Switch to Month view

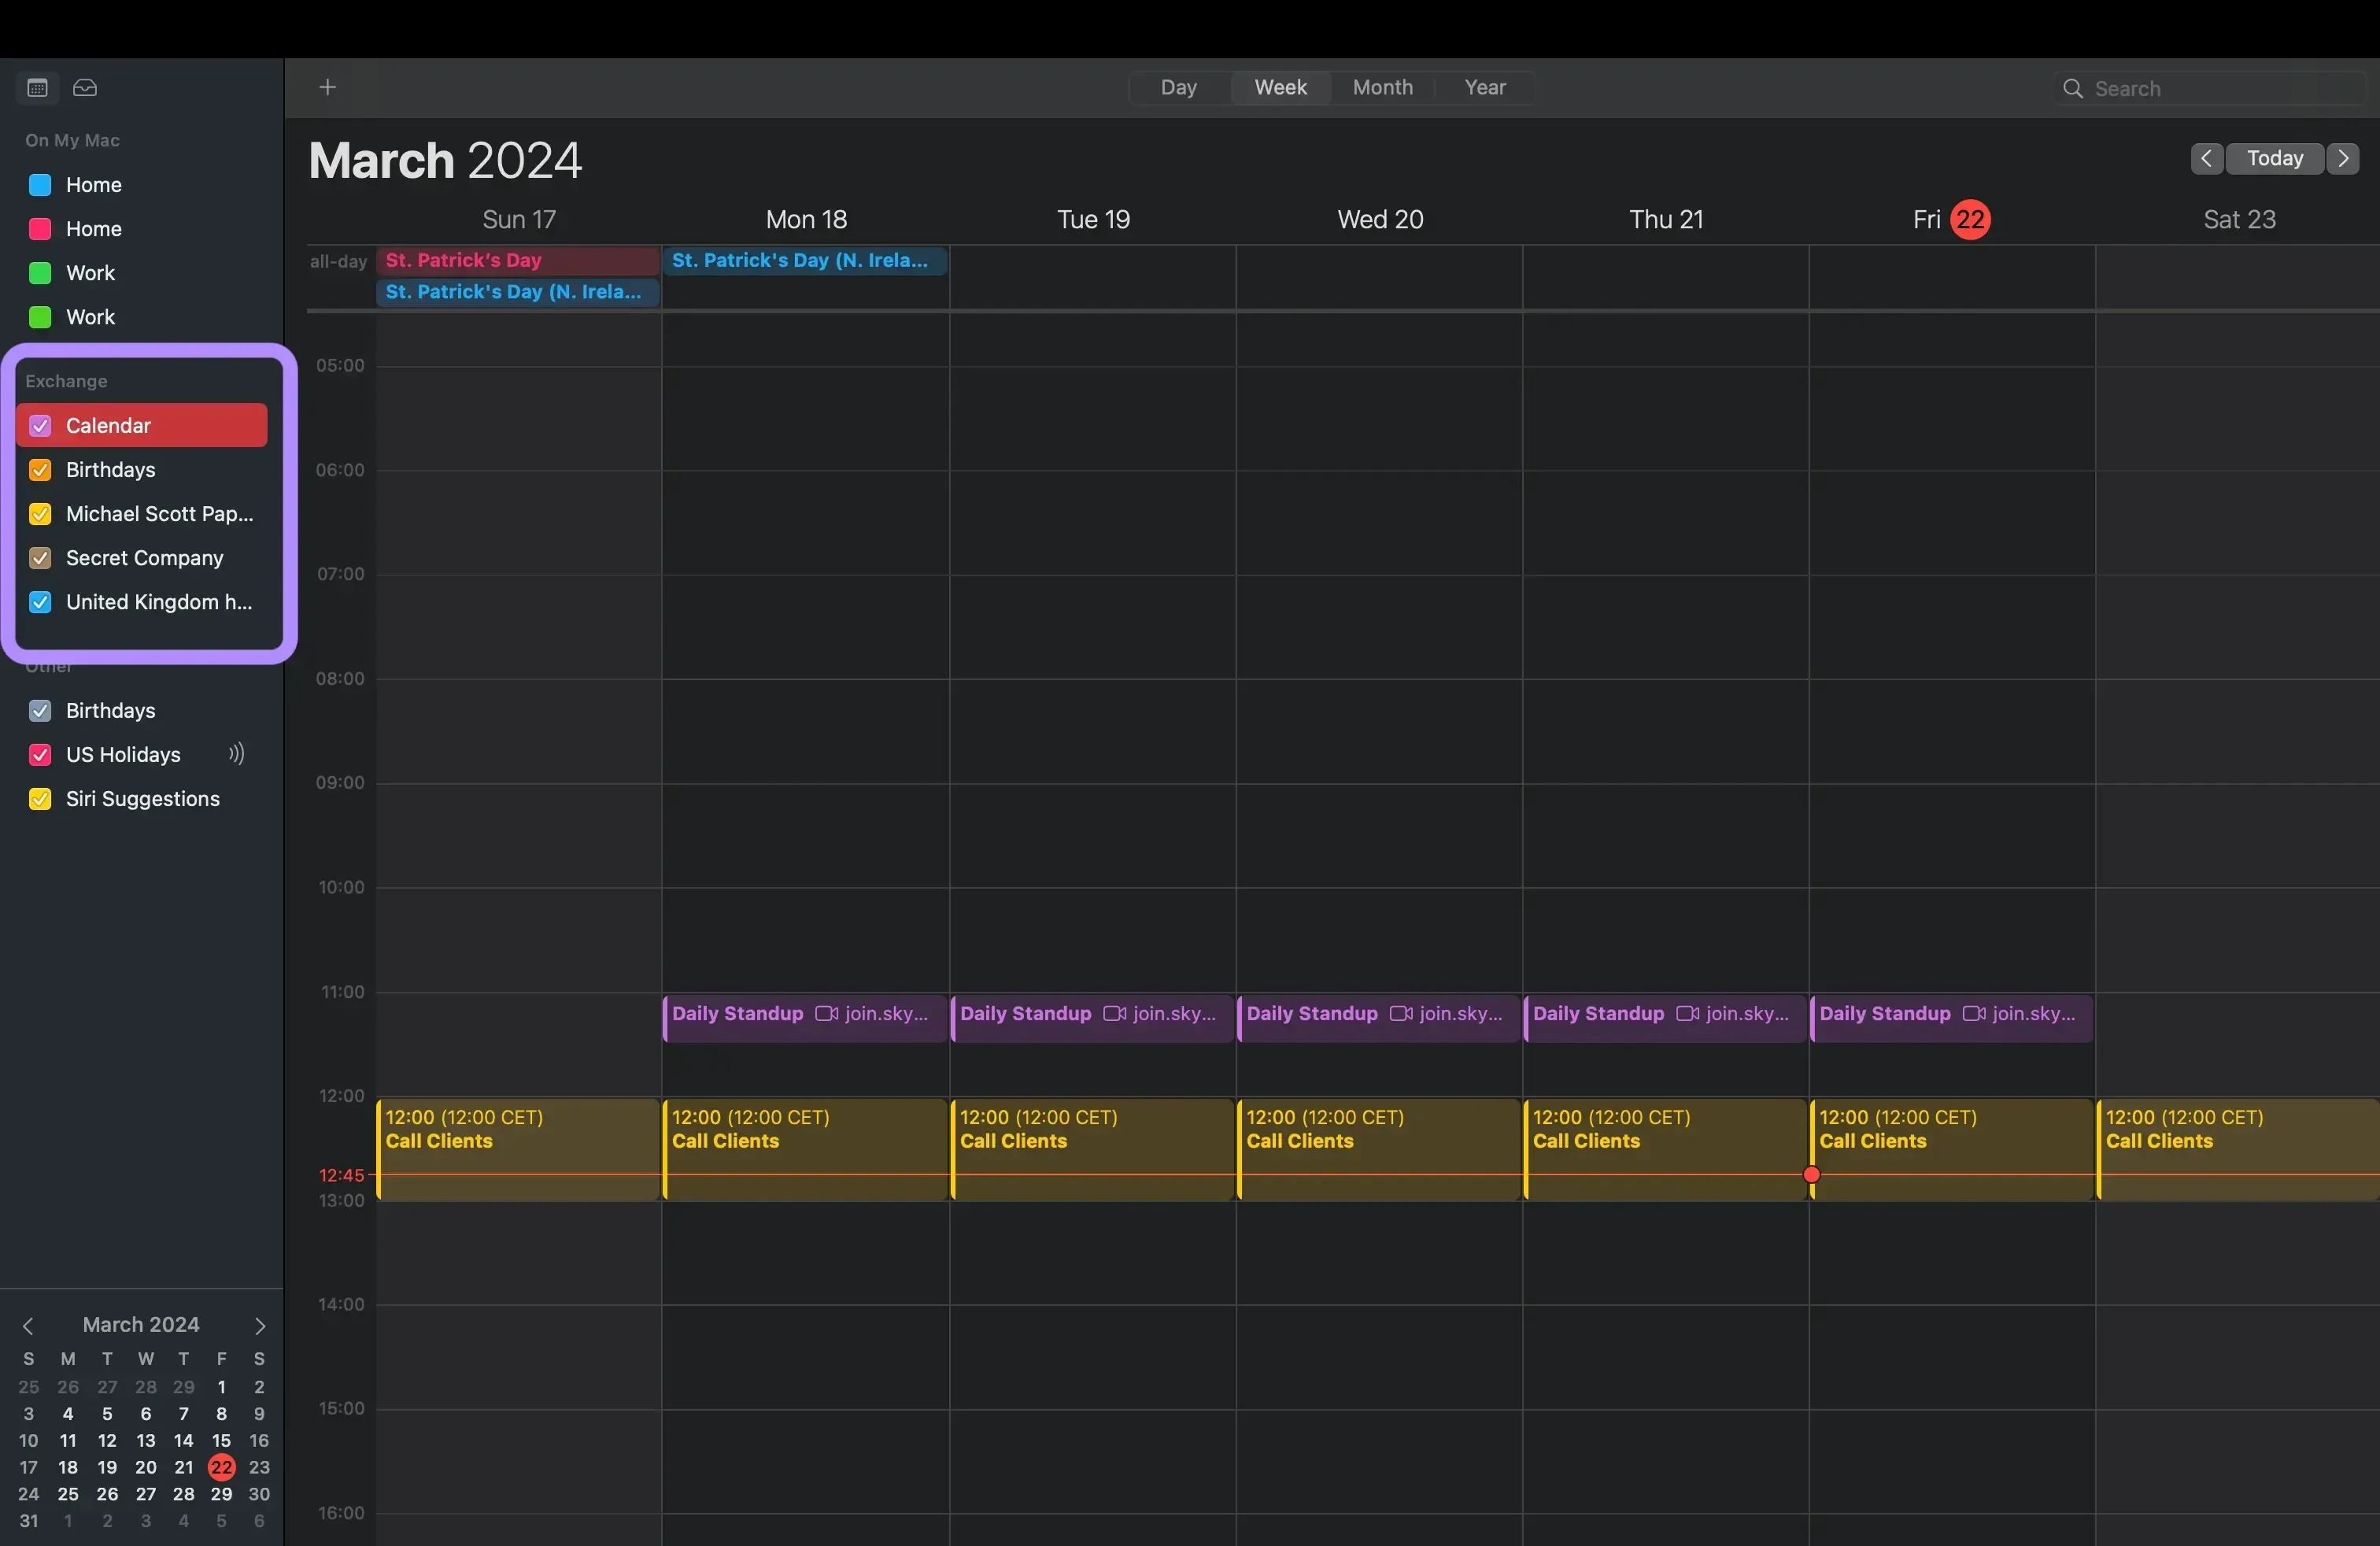(1382, 88)
